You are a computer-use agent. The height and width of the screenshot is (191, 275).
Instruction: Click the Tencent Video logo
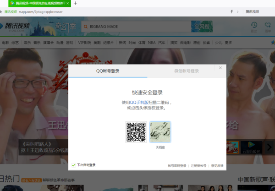tap(16, 27)
